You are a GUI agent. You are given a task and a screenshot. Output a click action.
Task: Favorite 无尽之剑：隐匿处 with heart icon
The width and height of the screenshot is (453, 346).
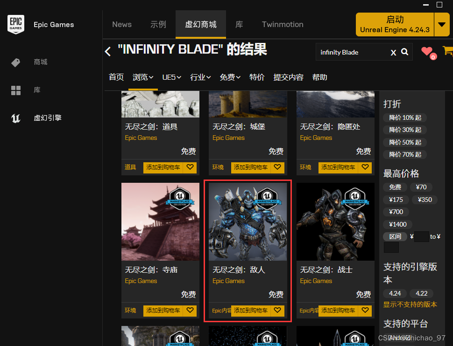(365, 167)
